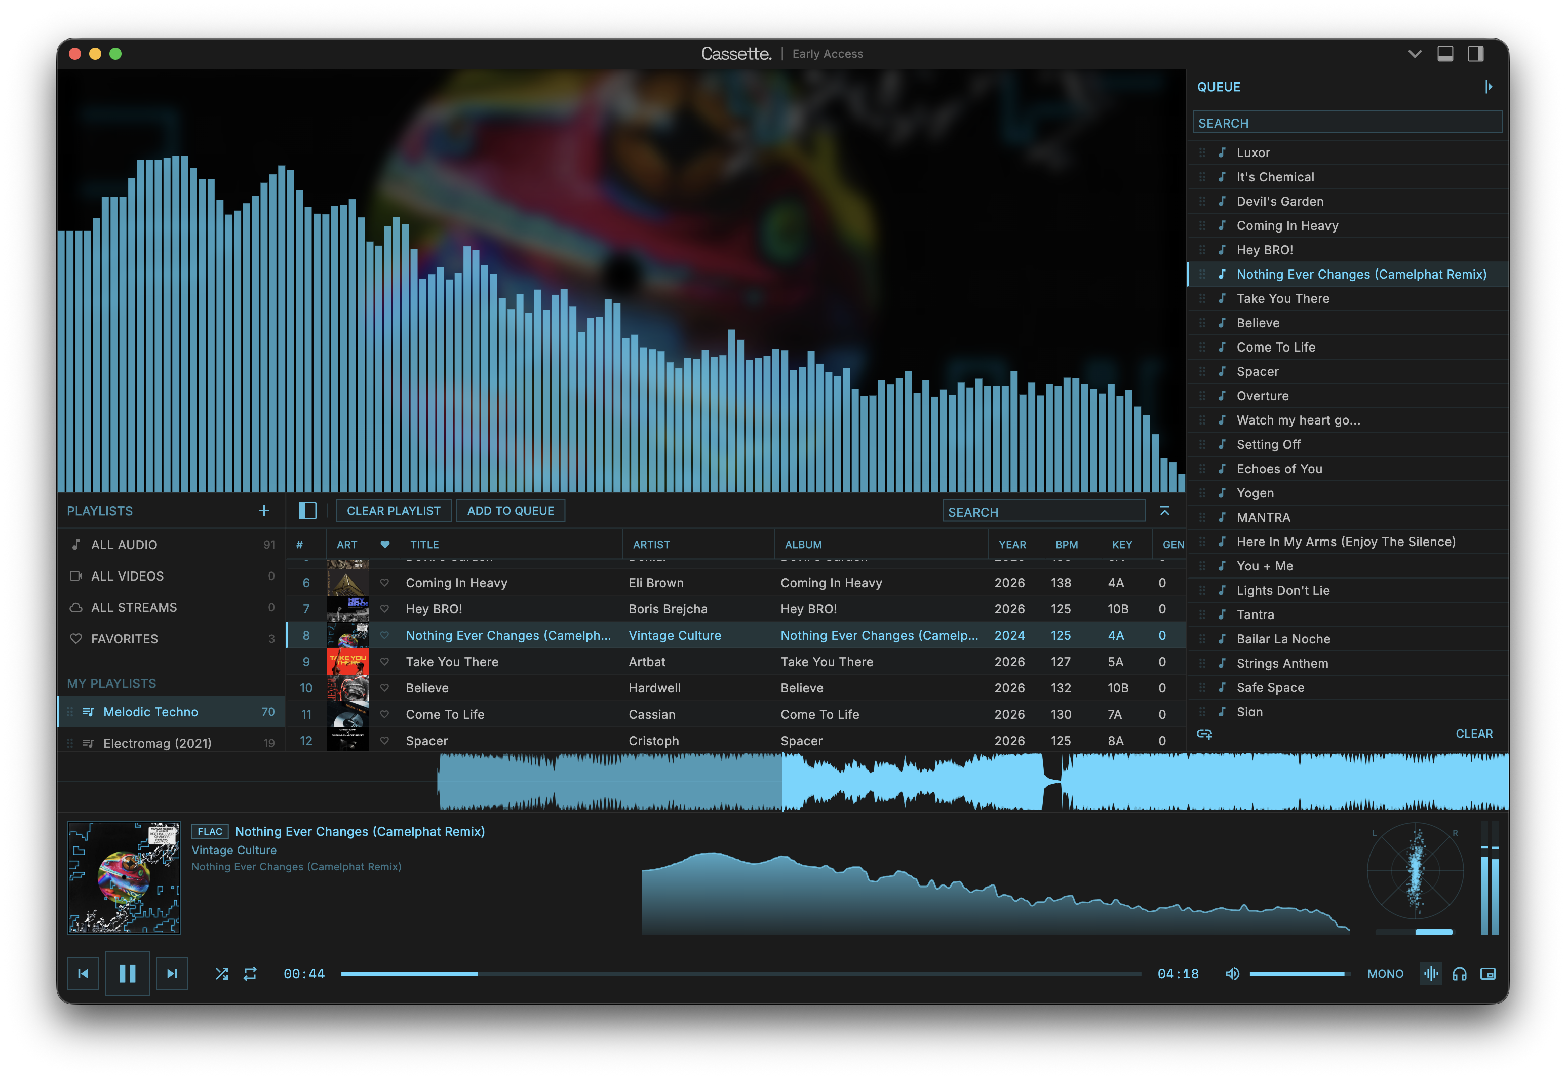The image size is (1566, 1079).
Task: Click the queue link/loop icon
Action: tap(1204, 734)
